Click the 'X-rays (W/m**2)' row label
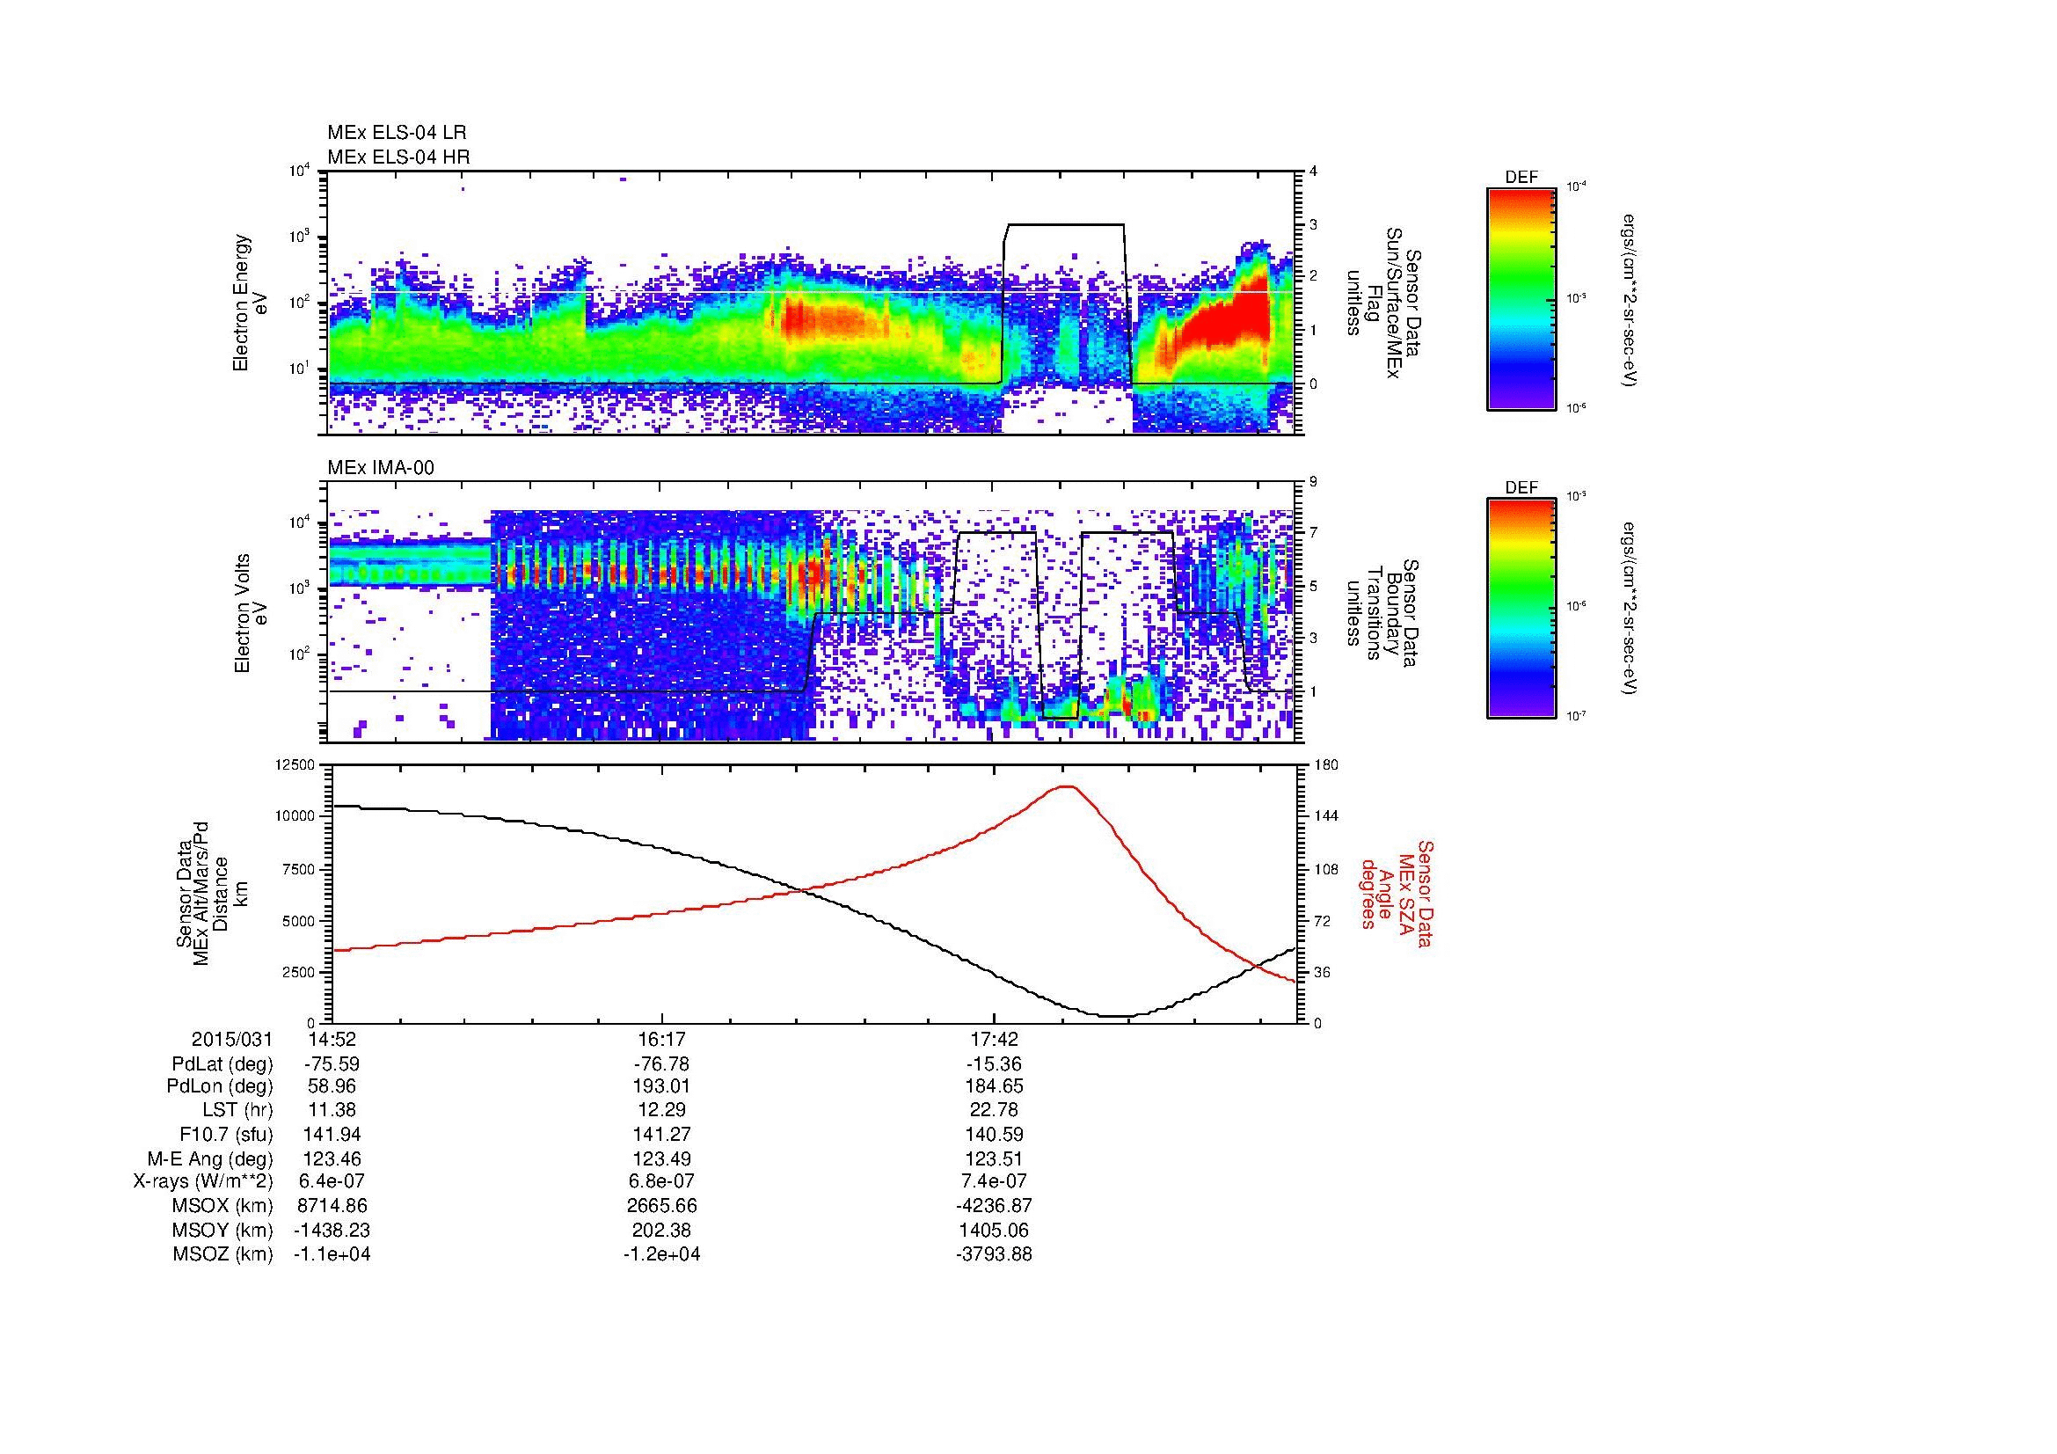The width and height of the screenshot is (2057, 1454). click(203, 1181)
